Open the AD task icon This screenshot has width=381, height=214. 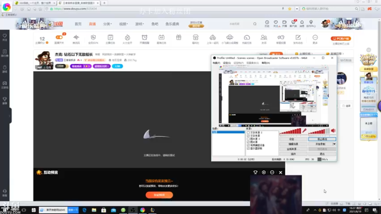click(x=161, y=38)
